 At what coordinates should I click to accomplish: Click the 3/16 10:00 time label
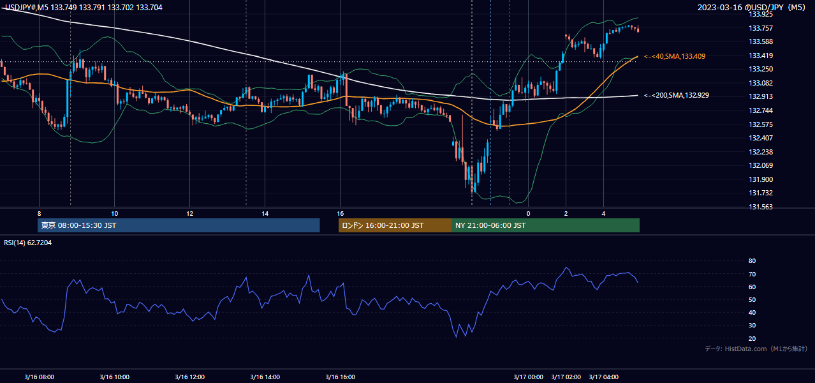[115, 377]
